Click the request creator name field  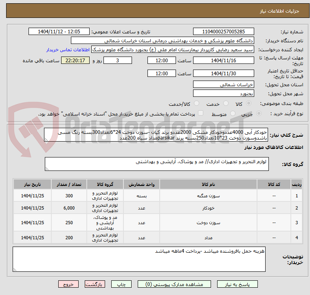click(173, 50)
